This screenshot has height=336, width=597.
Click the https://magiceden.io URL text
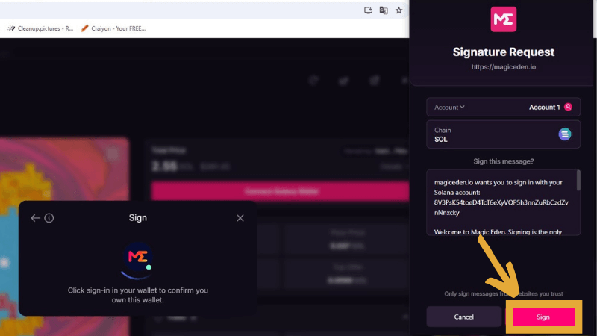pyautogui.click(x=503, y=67)
